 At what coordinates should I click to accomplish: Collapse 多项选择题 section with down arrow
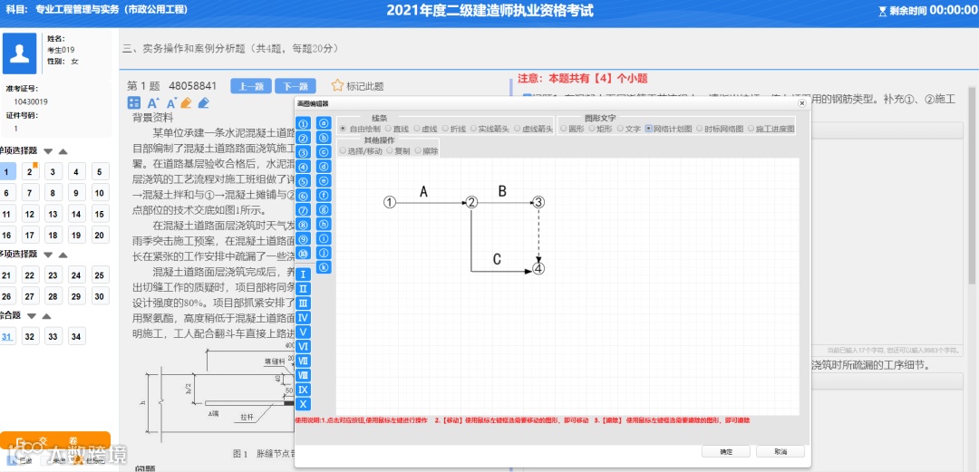pyautogui.click(x=48, y=255)
